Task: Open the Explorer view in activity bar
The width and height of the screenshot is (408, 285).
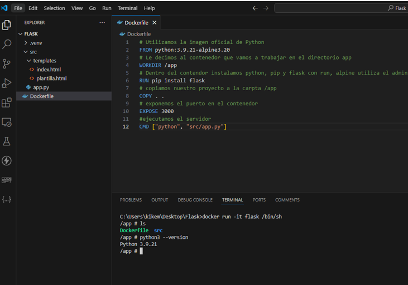Action: click(7, 25)
